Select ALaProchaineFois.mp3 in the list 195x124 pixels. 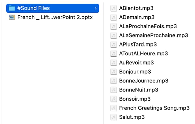click(148, 26)
